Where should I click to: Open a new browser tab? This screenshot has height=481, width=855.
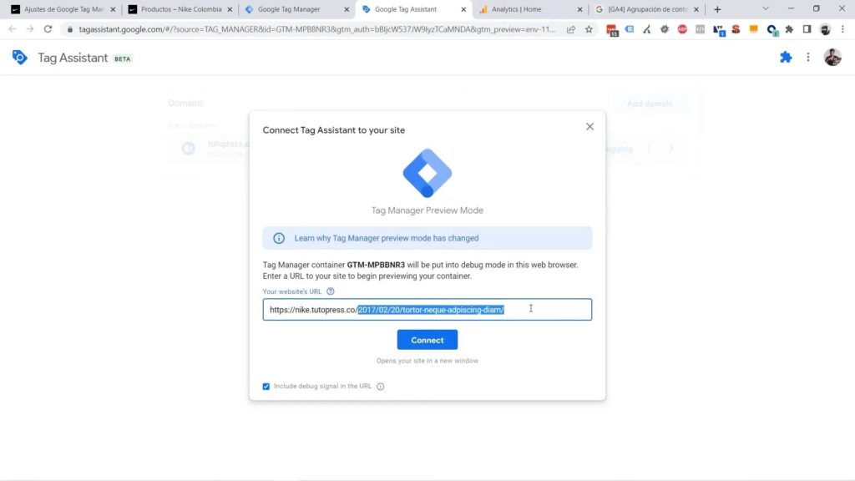click(717, 9)
